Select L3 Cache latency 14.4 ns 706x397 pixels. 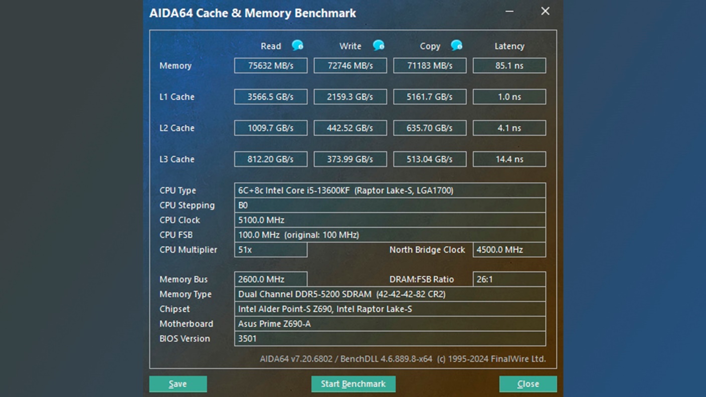click(509, 159)
